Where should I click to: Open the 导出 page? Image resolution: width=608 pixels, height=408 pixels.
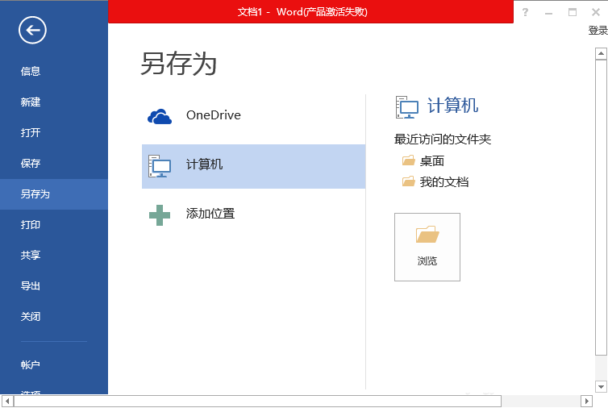pyautogui.click(x=31, y=285)
